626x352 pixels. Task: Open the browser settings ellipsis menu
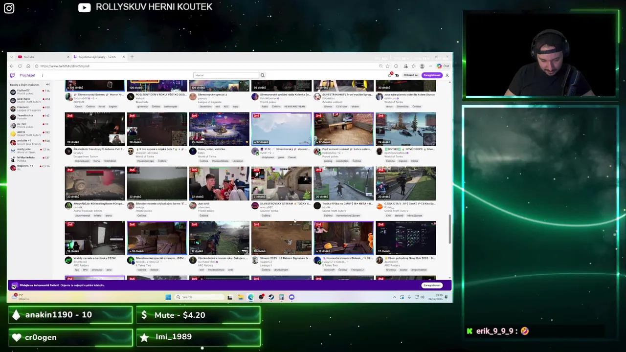tap(430, 66)
